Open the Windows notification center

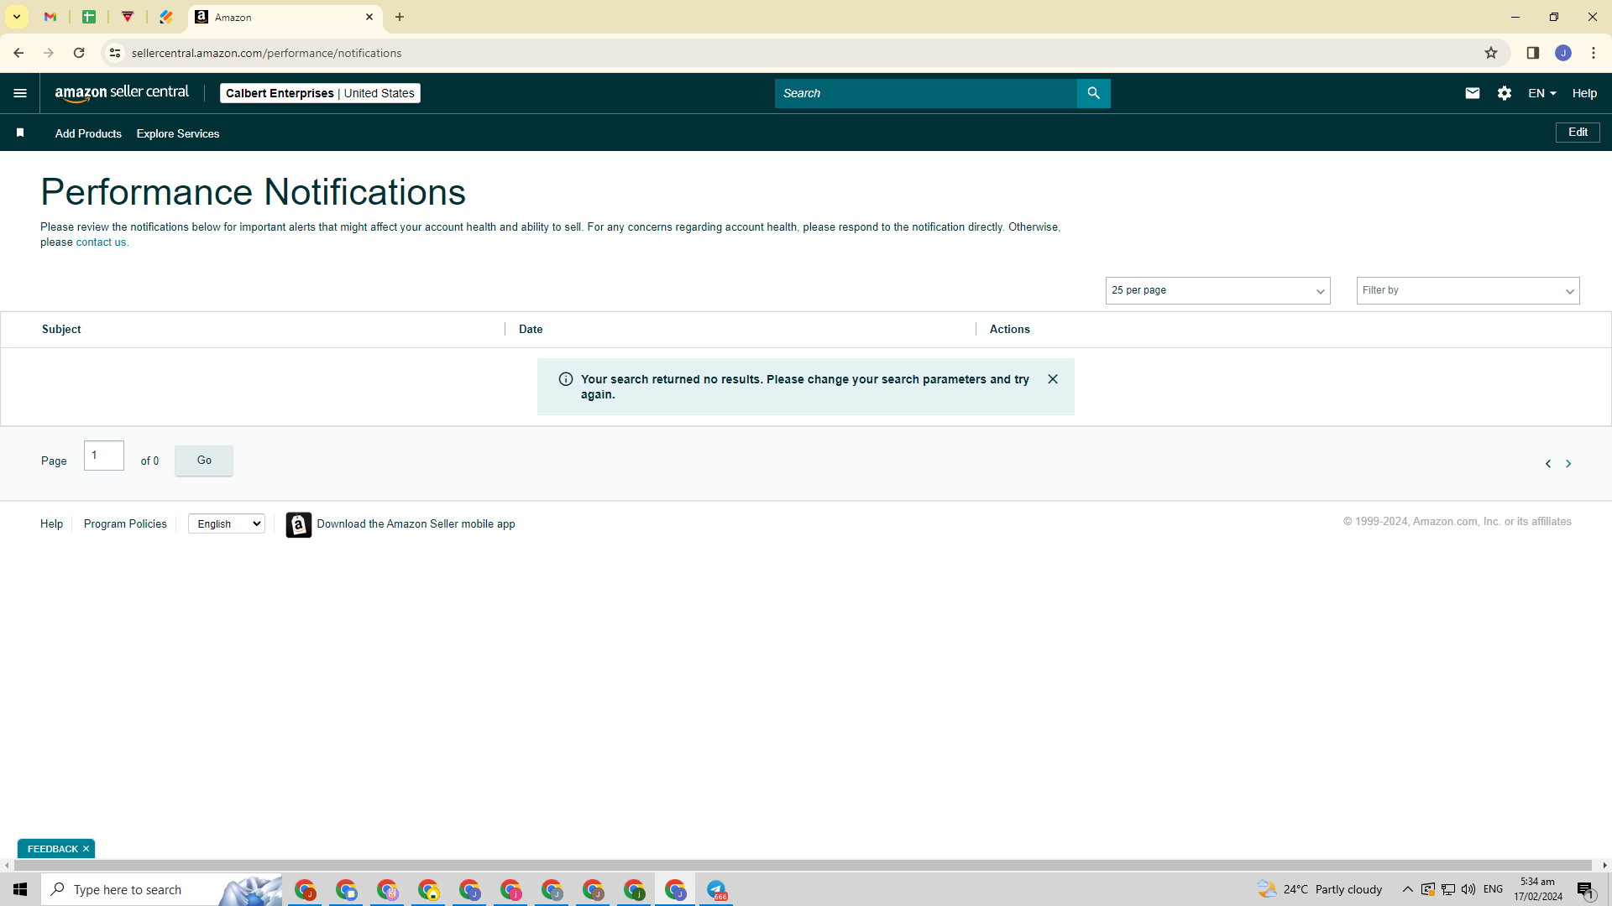point(1585,889)
